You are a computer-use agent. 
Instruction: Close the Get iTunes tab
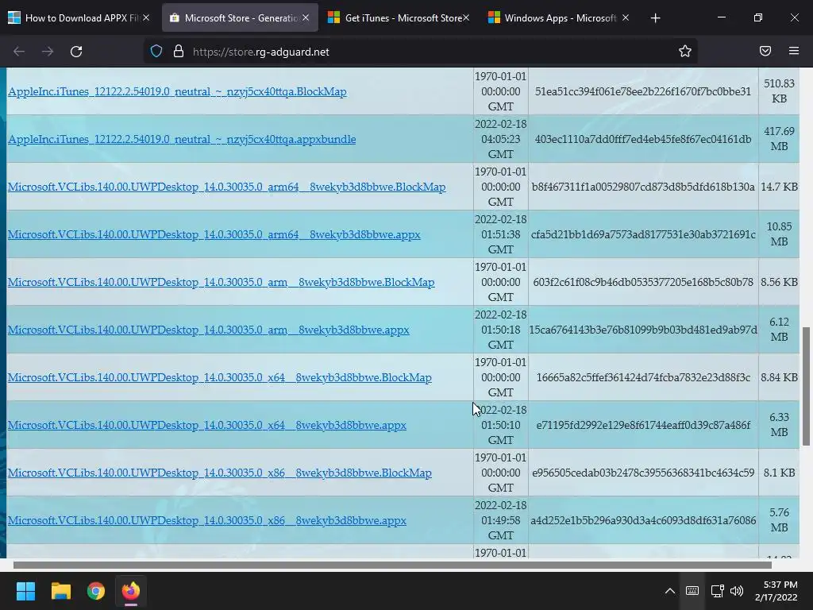(466, 17)
